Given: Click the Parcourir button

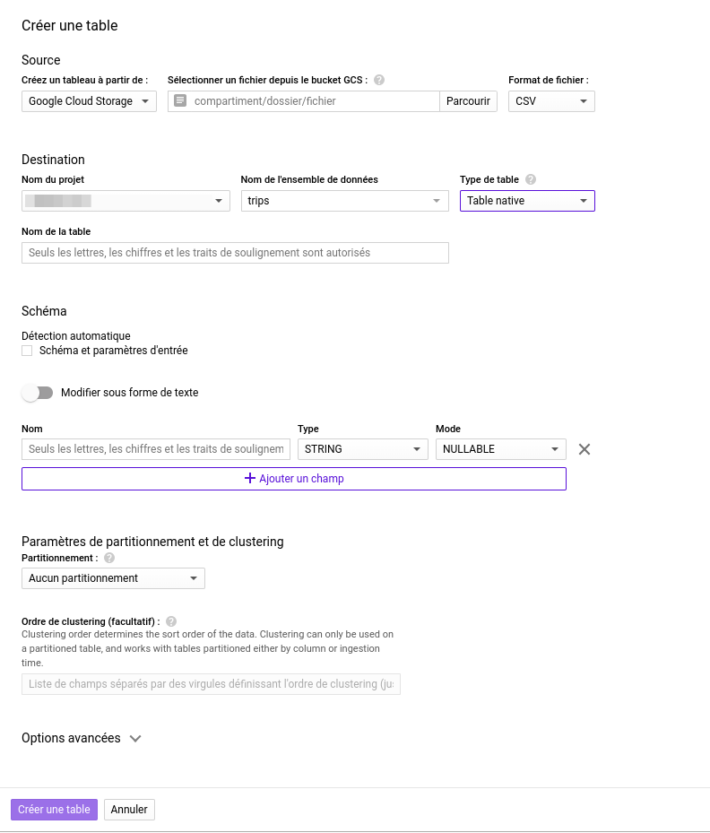Looking at the screenshot, I should [x=468, y=100].
